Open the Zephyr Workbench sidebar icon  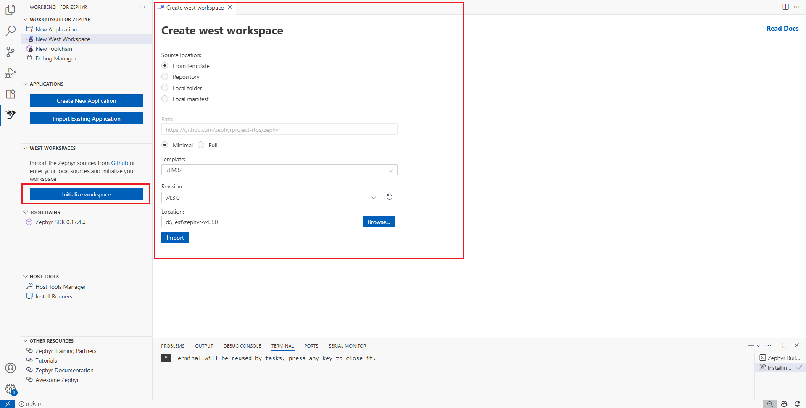(11, 115)
